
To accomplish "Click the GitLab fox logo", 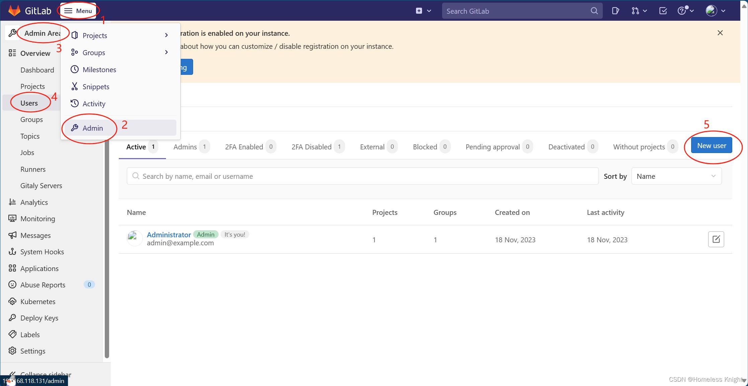I will click(14, 11).
